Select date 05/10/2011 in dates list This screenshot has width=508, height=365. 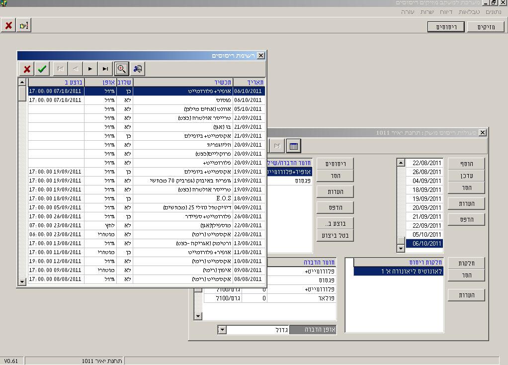(424, 234)
